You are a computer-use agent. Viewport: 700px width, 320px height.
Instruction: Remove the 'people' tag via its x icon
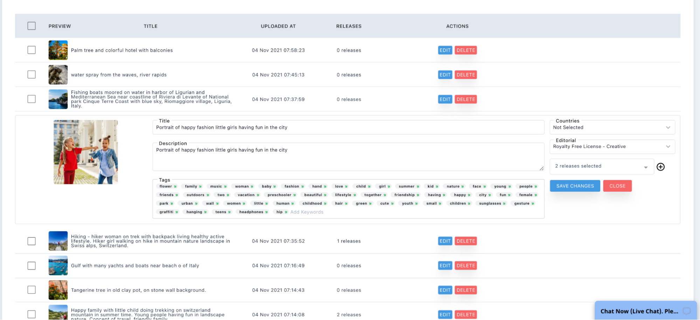536,187
